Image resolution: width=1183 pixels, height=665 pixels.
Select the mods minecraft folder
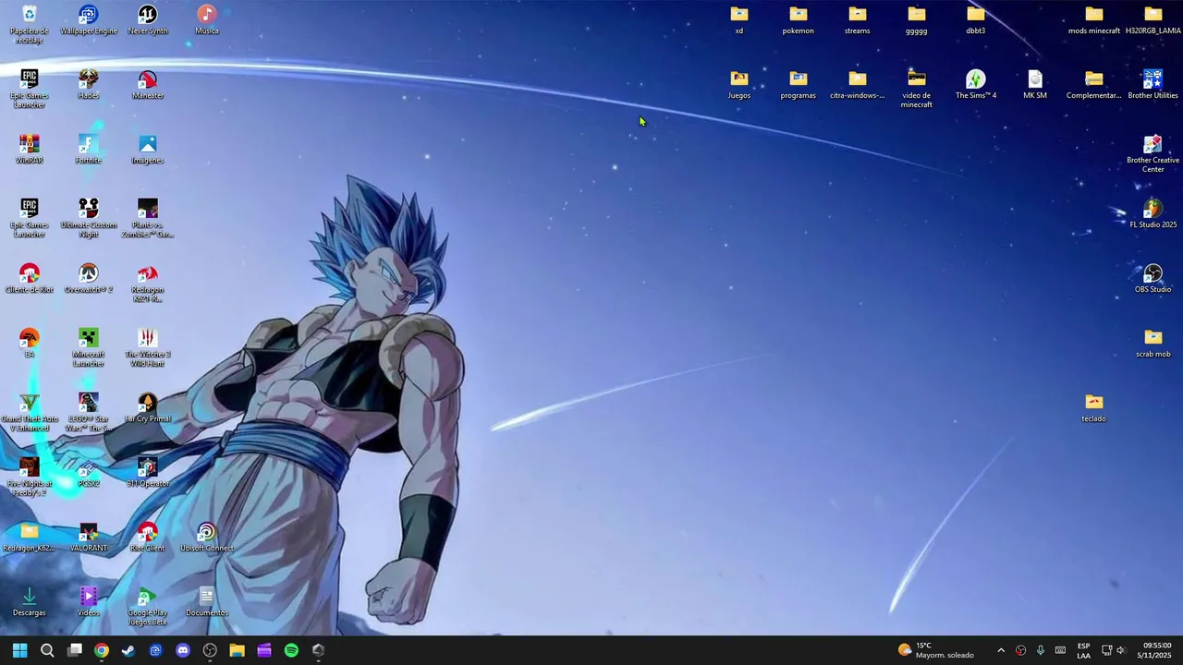click(x=1094, y=20)
